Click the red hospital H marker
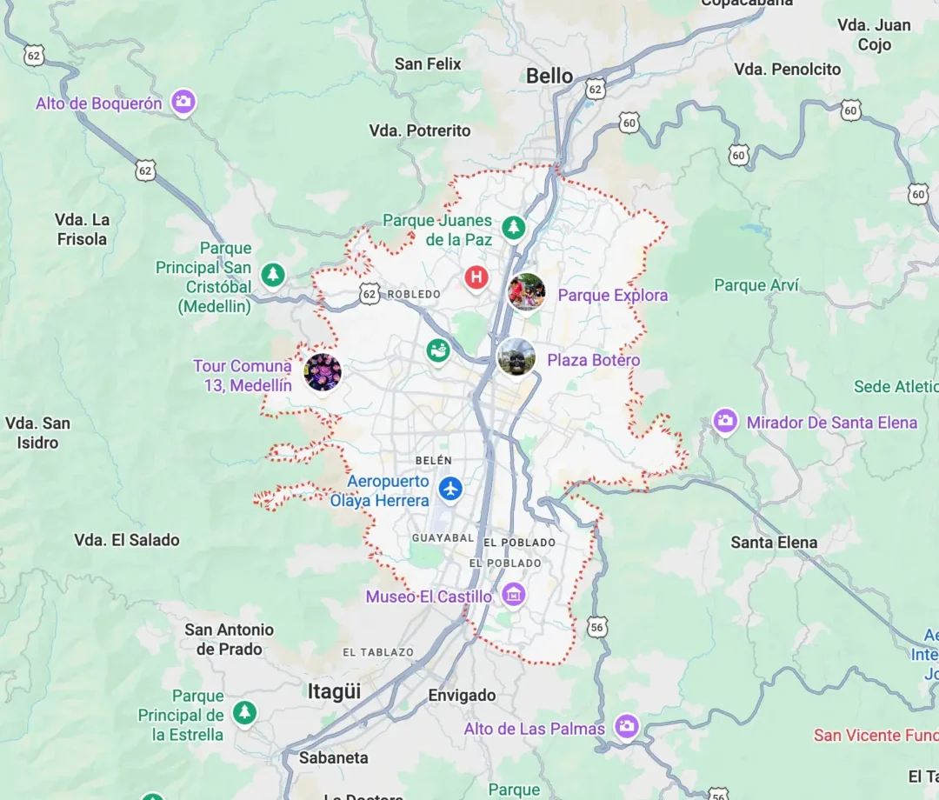 tap(476, 277)
